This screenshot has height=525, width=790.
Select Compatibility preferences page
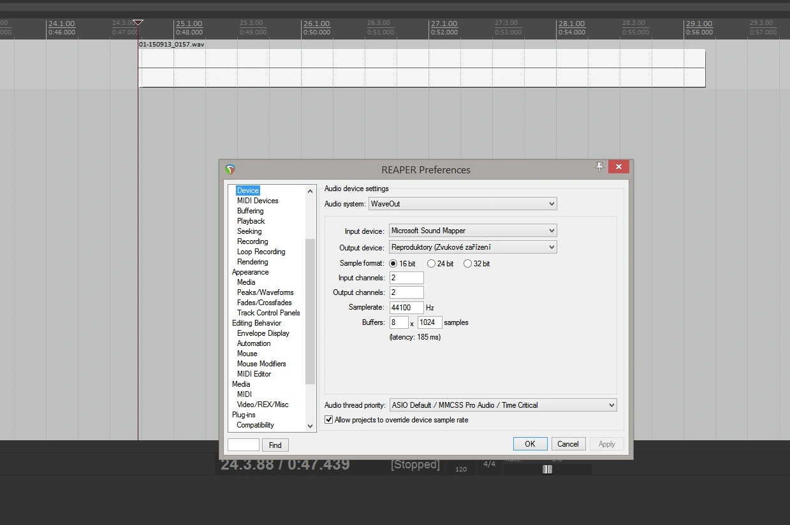pos(255,425)
